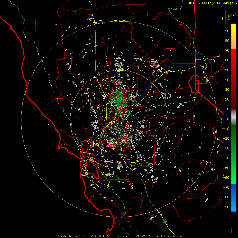238x238 pixels.
Task: Click the 30 value on velocity scale
Action: click(227, 90)
